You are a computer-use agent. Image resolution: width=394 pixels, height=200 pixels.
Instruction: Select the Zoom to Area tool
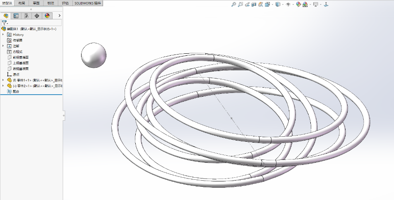(240, 4)
